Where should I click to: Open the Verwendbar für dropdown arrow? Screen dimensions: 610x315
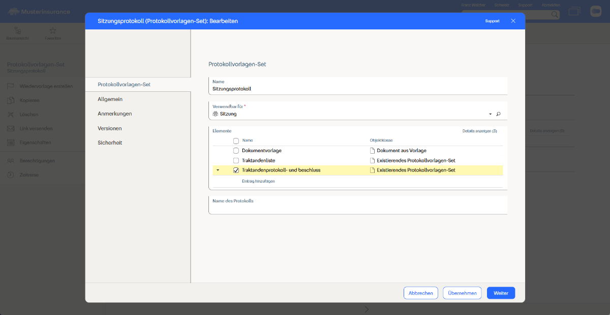(490, 114)
